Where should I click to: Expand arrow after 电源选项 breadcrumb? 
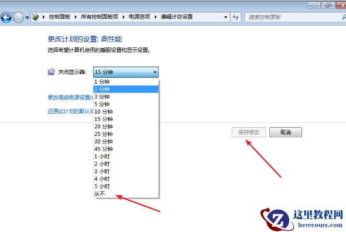click(155, 17)
